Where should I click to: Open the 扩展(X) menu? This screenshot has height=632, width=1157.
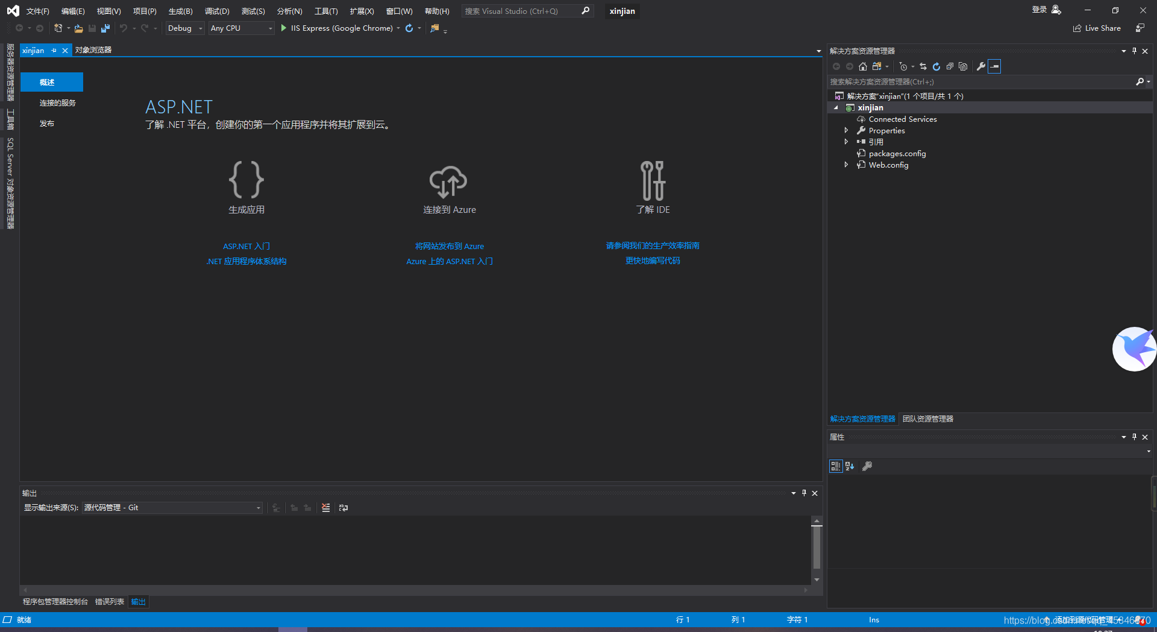[362, 11]
